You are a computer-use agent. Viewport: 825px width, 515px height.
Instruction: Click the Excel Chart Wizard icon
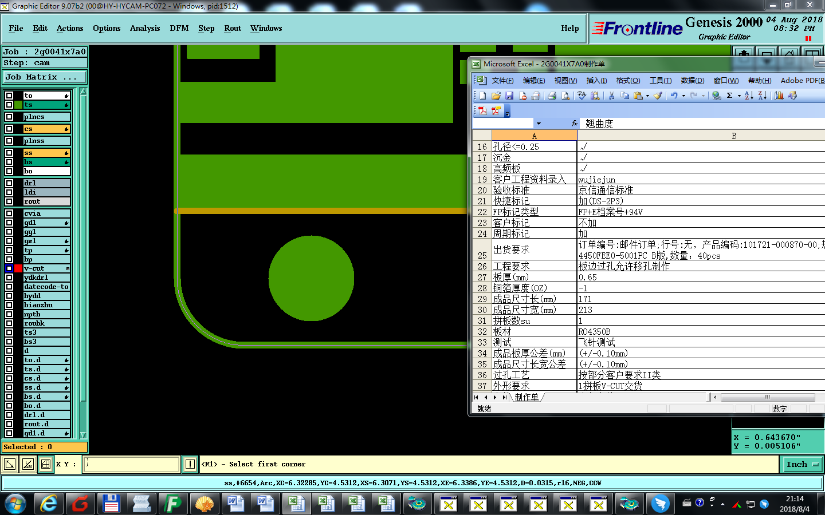(779, 96)
